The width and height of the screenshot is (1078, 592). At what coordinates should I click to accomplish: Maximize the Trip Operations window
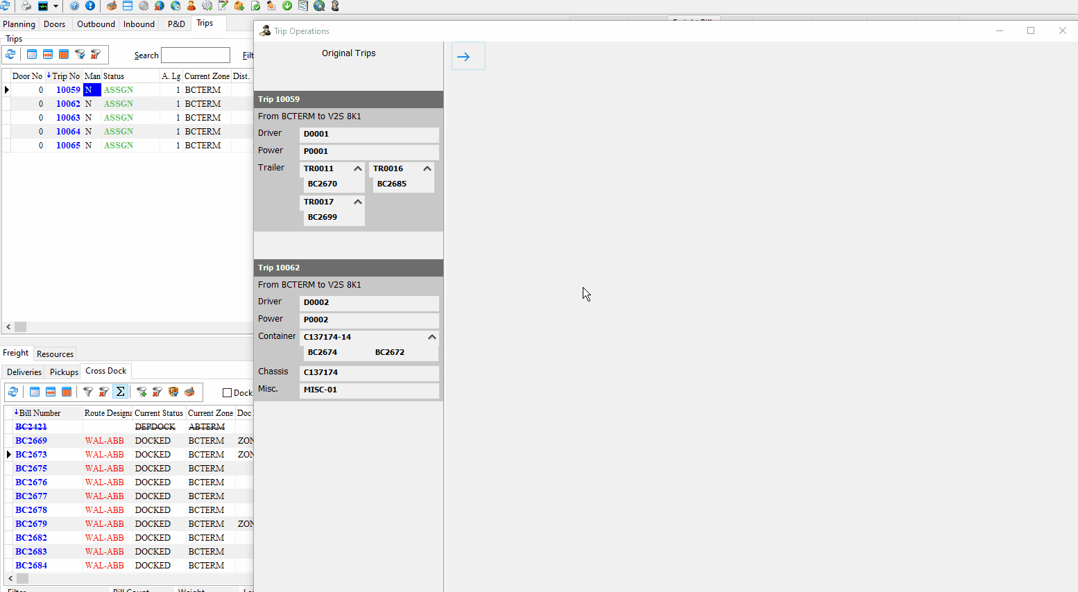[x=1031, y=31]
